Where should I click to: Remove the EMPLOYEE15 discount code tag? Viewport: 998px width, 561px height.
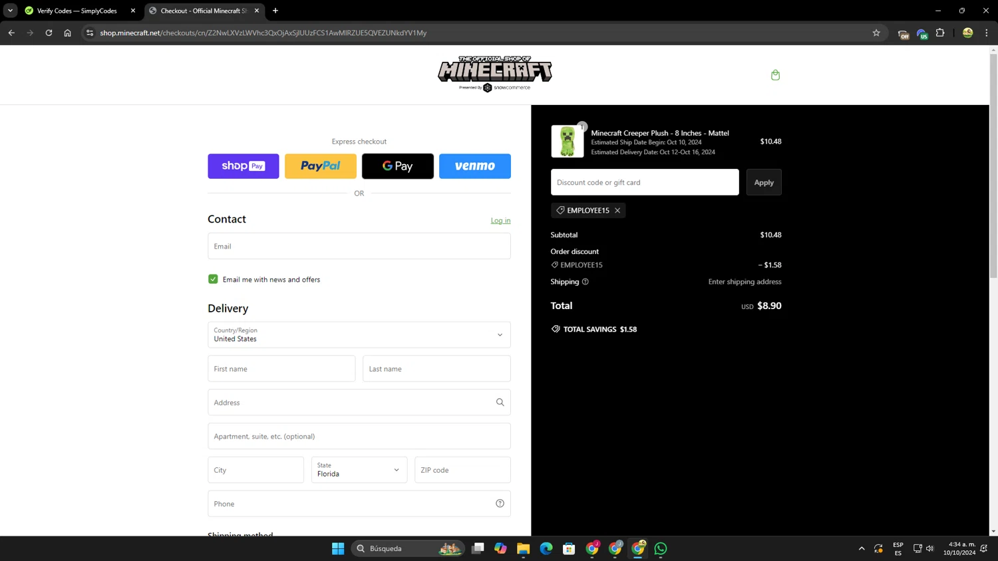click(x=617, y=210)
